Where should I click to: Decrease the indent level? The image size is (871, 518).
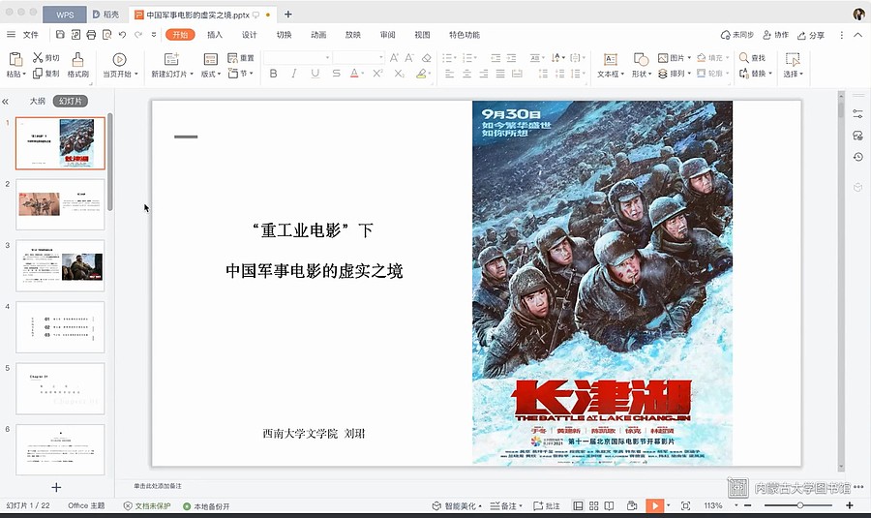pyautogui.click(x=496, y=58)
